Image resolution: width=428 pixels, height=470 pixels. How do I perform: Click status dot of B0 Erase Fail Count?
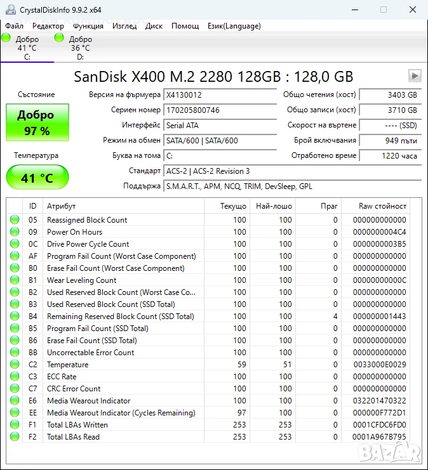pyautogui.click(x=15, y=268)
